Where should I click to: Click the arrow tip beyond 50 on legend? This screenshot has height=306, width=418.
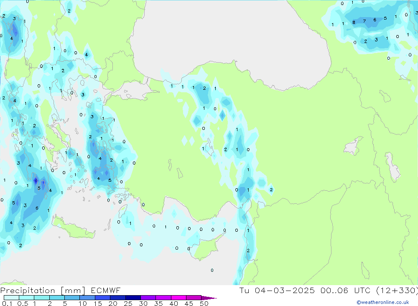[x=209, y=298]
